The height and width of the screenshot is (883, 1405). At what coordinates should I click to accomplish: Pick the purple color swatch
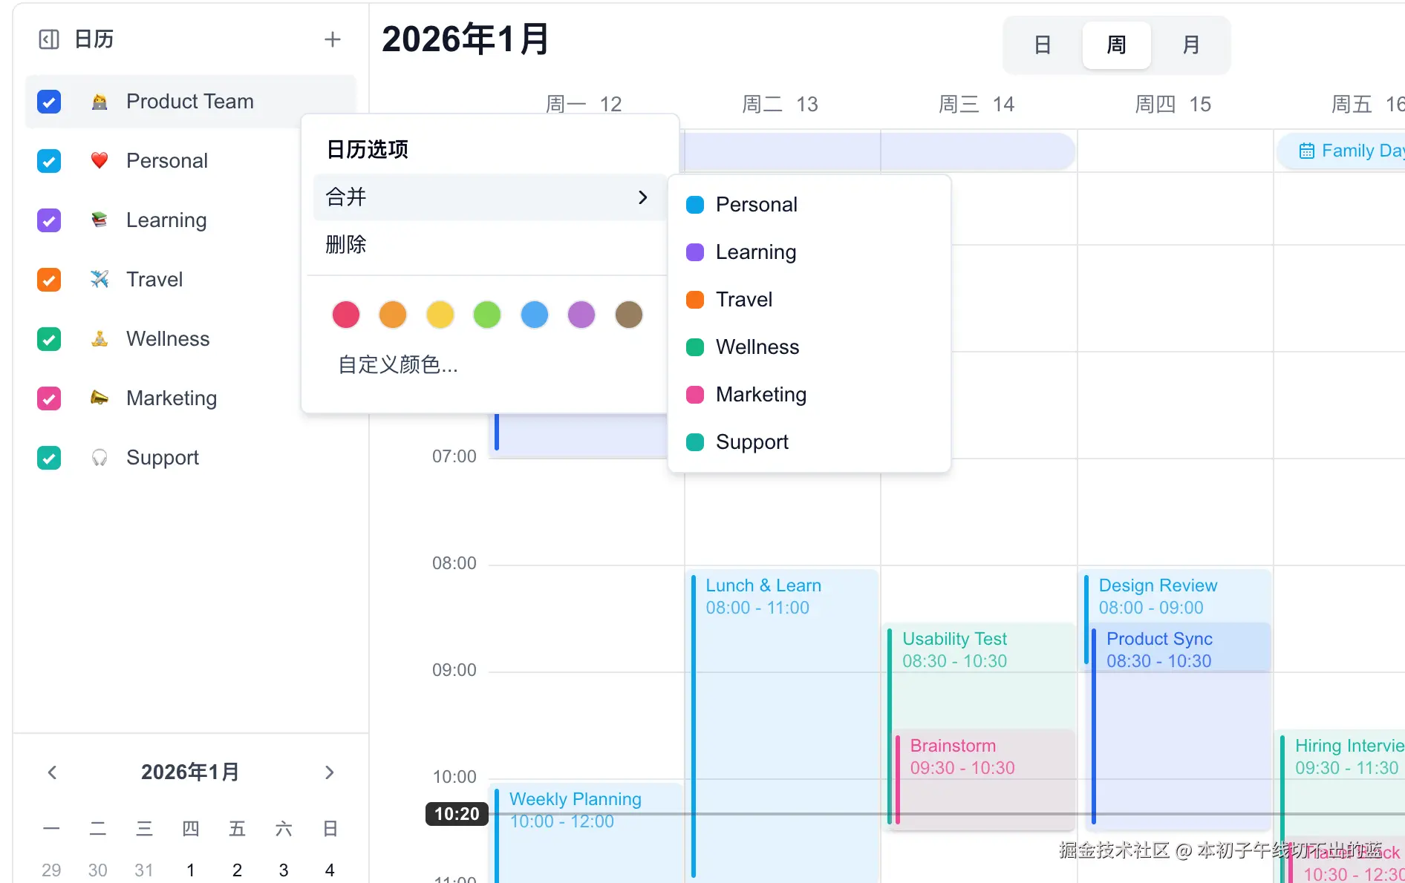pyautogui.click(x=581, y=315)
